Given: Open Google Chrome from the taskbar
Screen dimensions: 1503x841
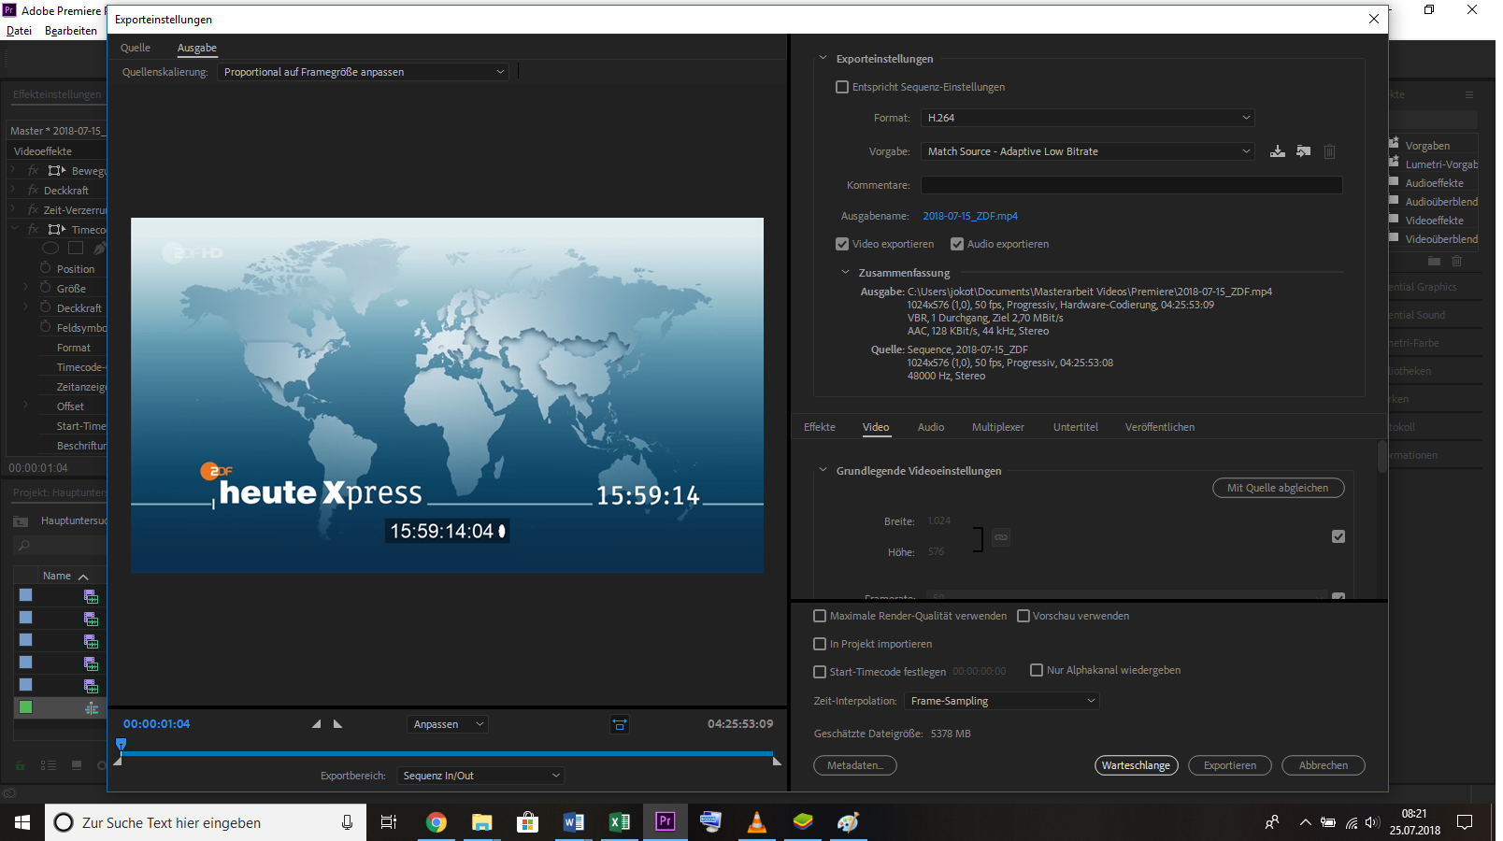Looking at the screenshot, I should point(436,822).
